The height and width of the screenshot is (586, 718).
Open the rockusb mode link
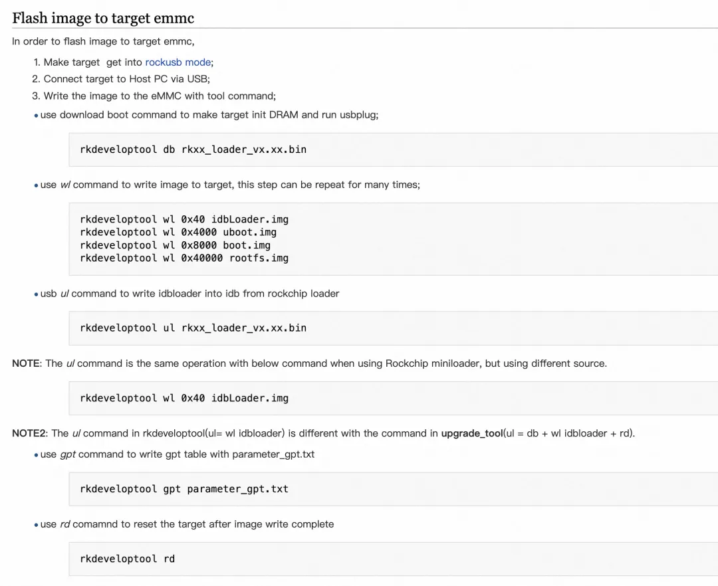click(178, 62)
